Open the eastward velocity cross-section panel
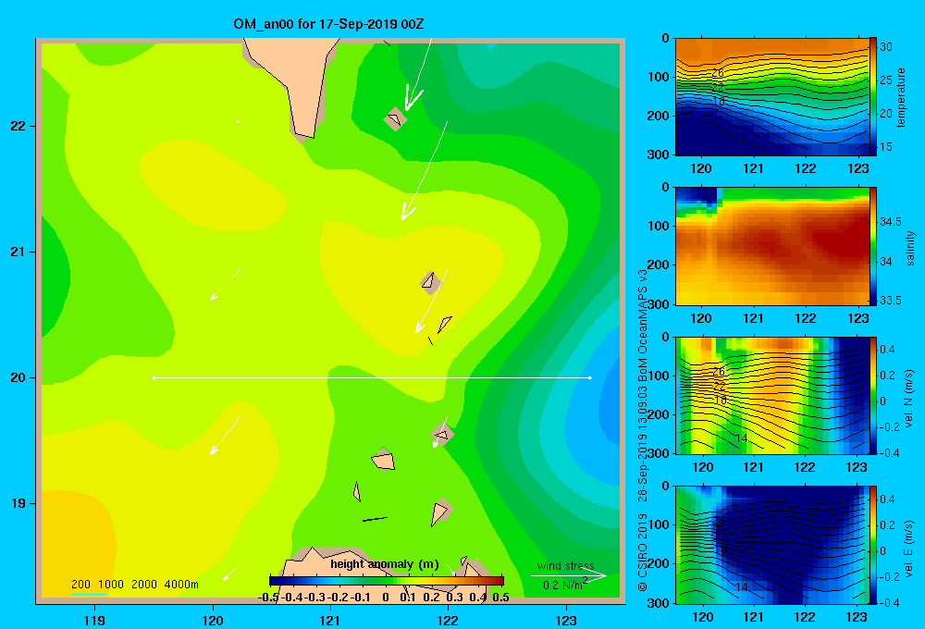This screenshot has height=629, width=925. (772, 545)
